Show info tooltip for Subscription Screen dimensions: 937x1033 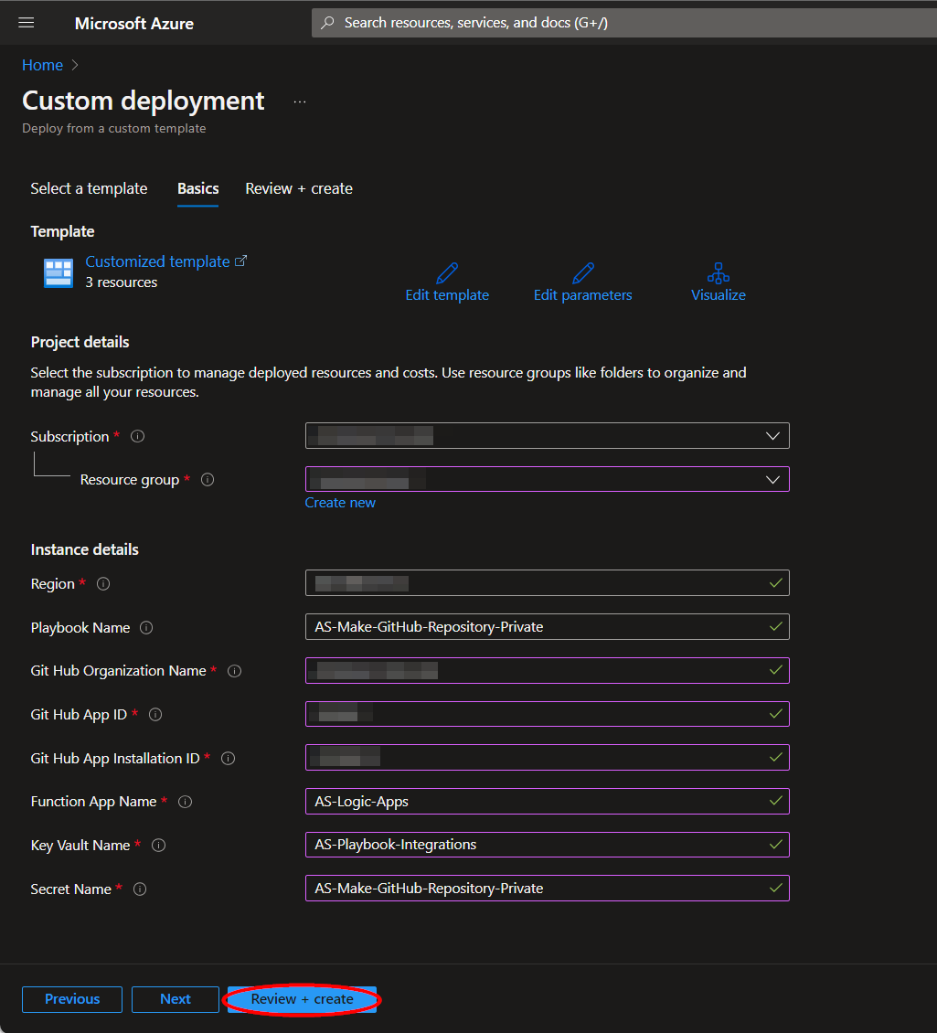click(138, 436)
